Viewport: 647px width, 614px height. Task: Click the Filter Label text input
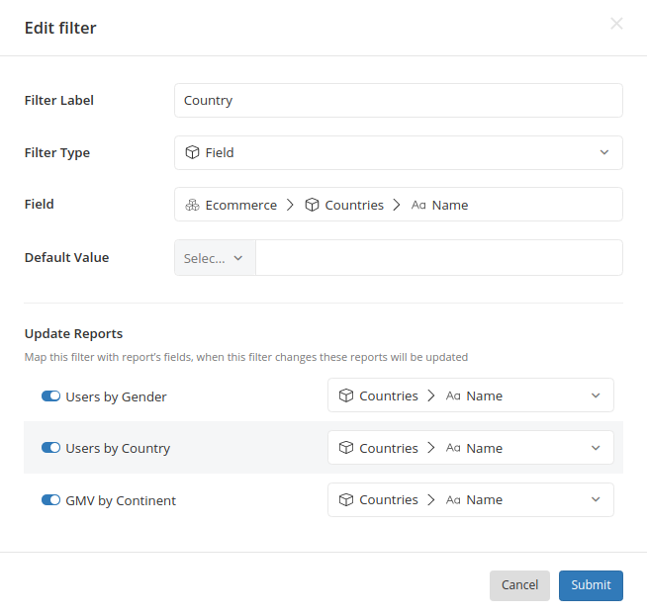399,101
